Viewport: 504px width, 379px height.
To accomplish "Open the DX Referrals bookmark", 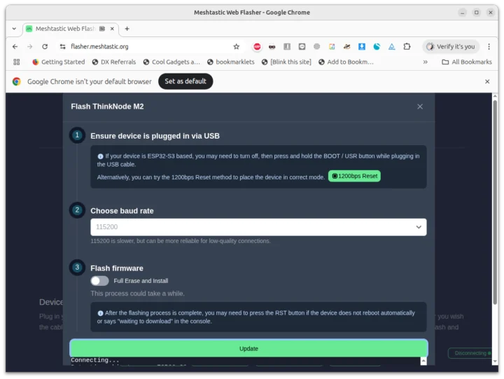I will (114, 62).
